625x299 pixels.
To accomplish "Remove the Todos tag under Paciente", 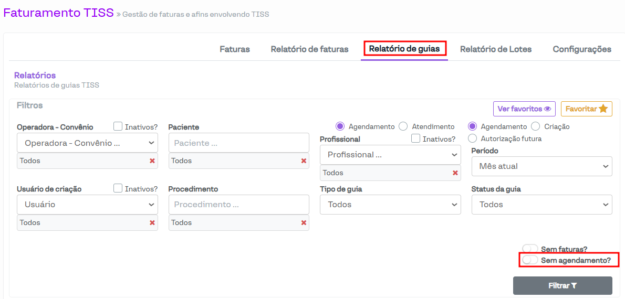I will 304,161.
